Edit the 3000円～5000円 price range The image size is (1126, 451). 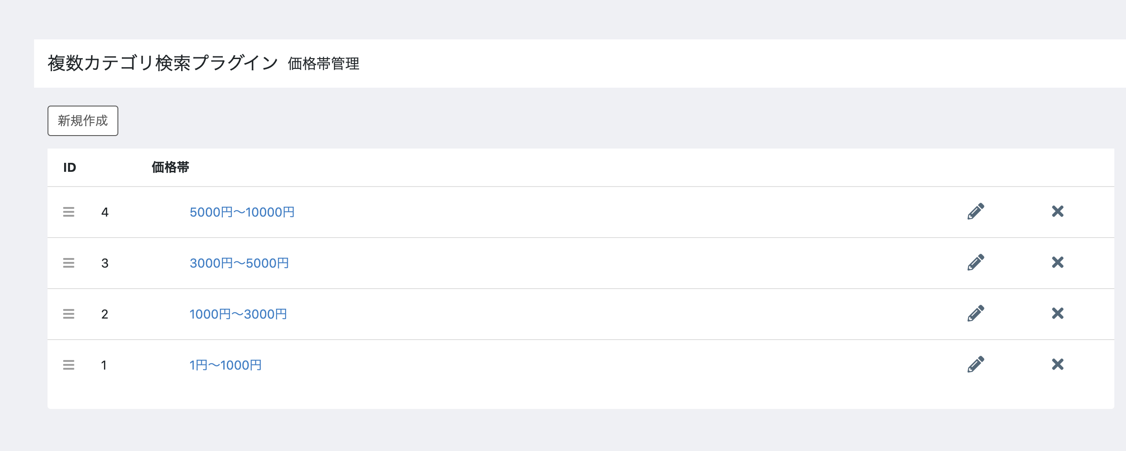975,263
